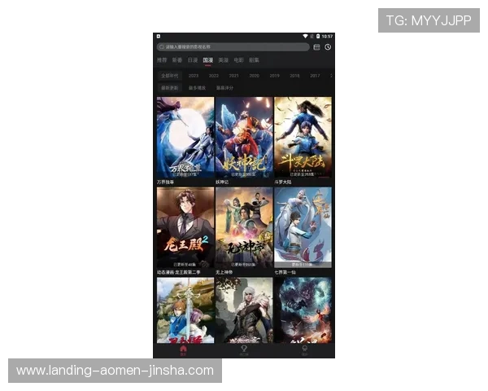488x391 pixels.
Task: Select the 全部年代 year filter
Action: coord(168,75)
